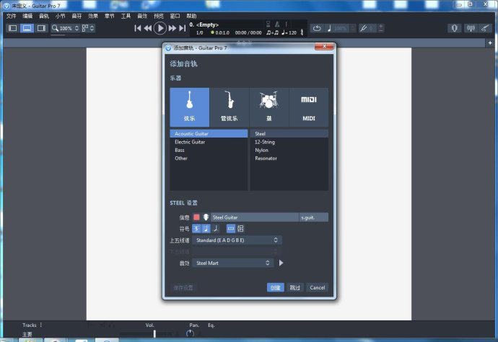498x342 pixels.
Task: Choose Acoustic Guitar in instrument list
Action: tap(209, 133)
